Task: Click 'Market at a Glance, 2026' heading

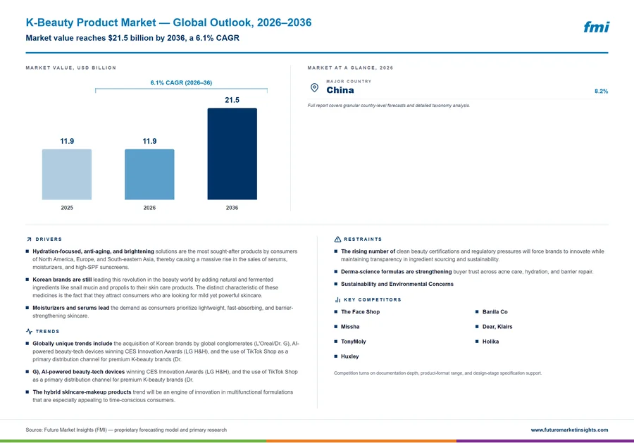Action: click(x=350, y=68)
